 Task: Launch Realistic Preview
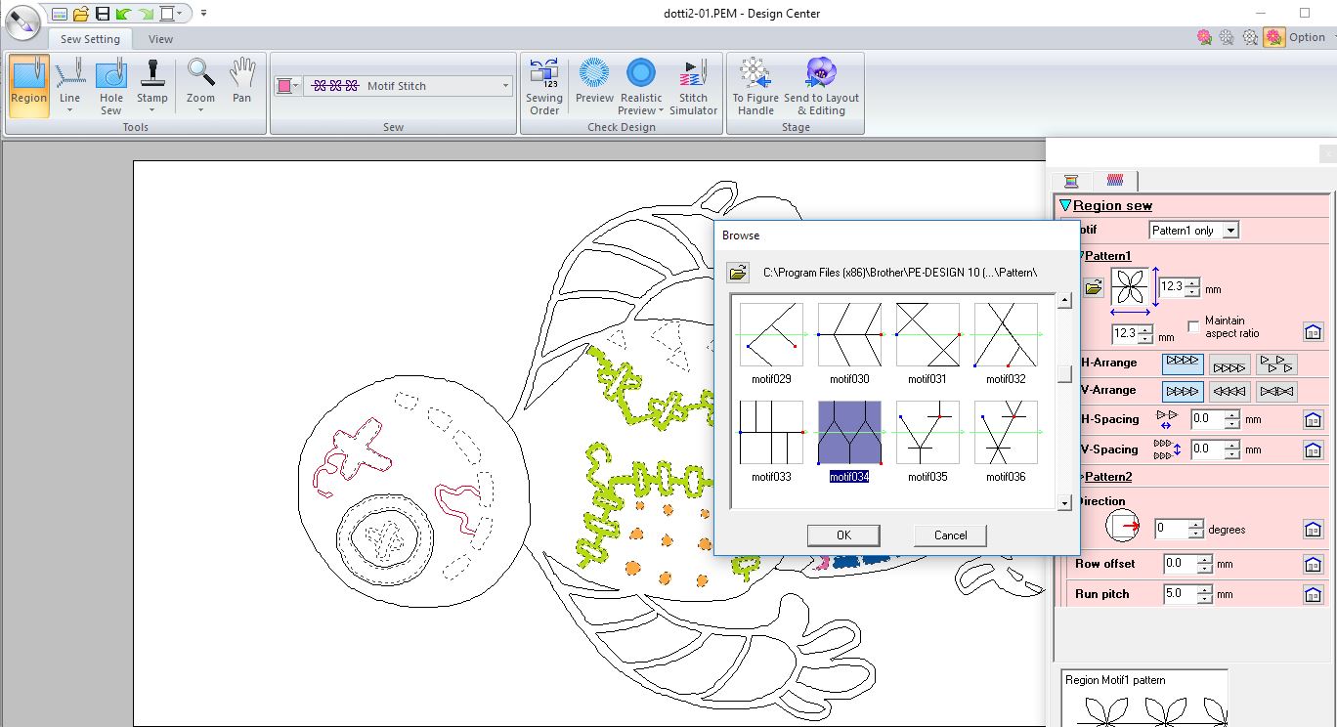coord(641,86)
